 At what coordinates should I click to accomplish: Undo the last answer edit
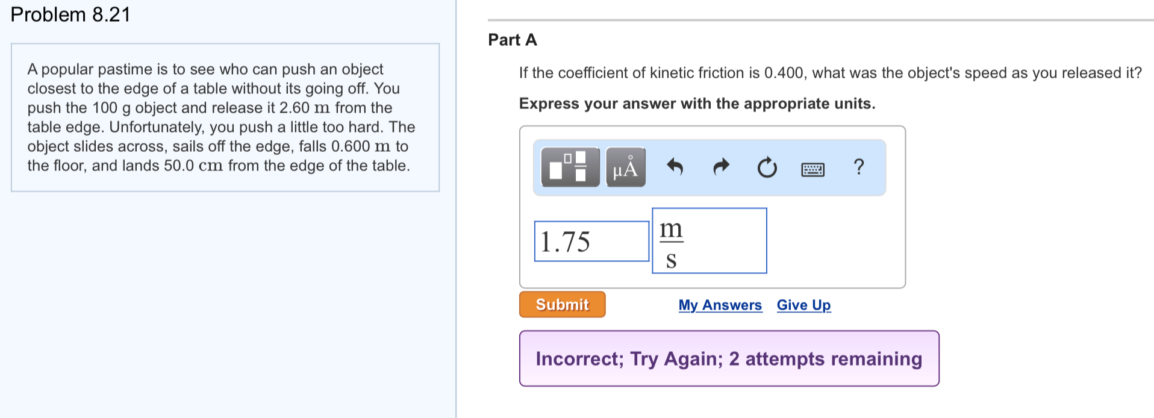tap(676, 168)
